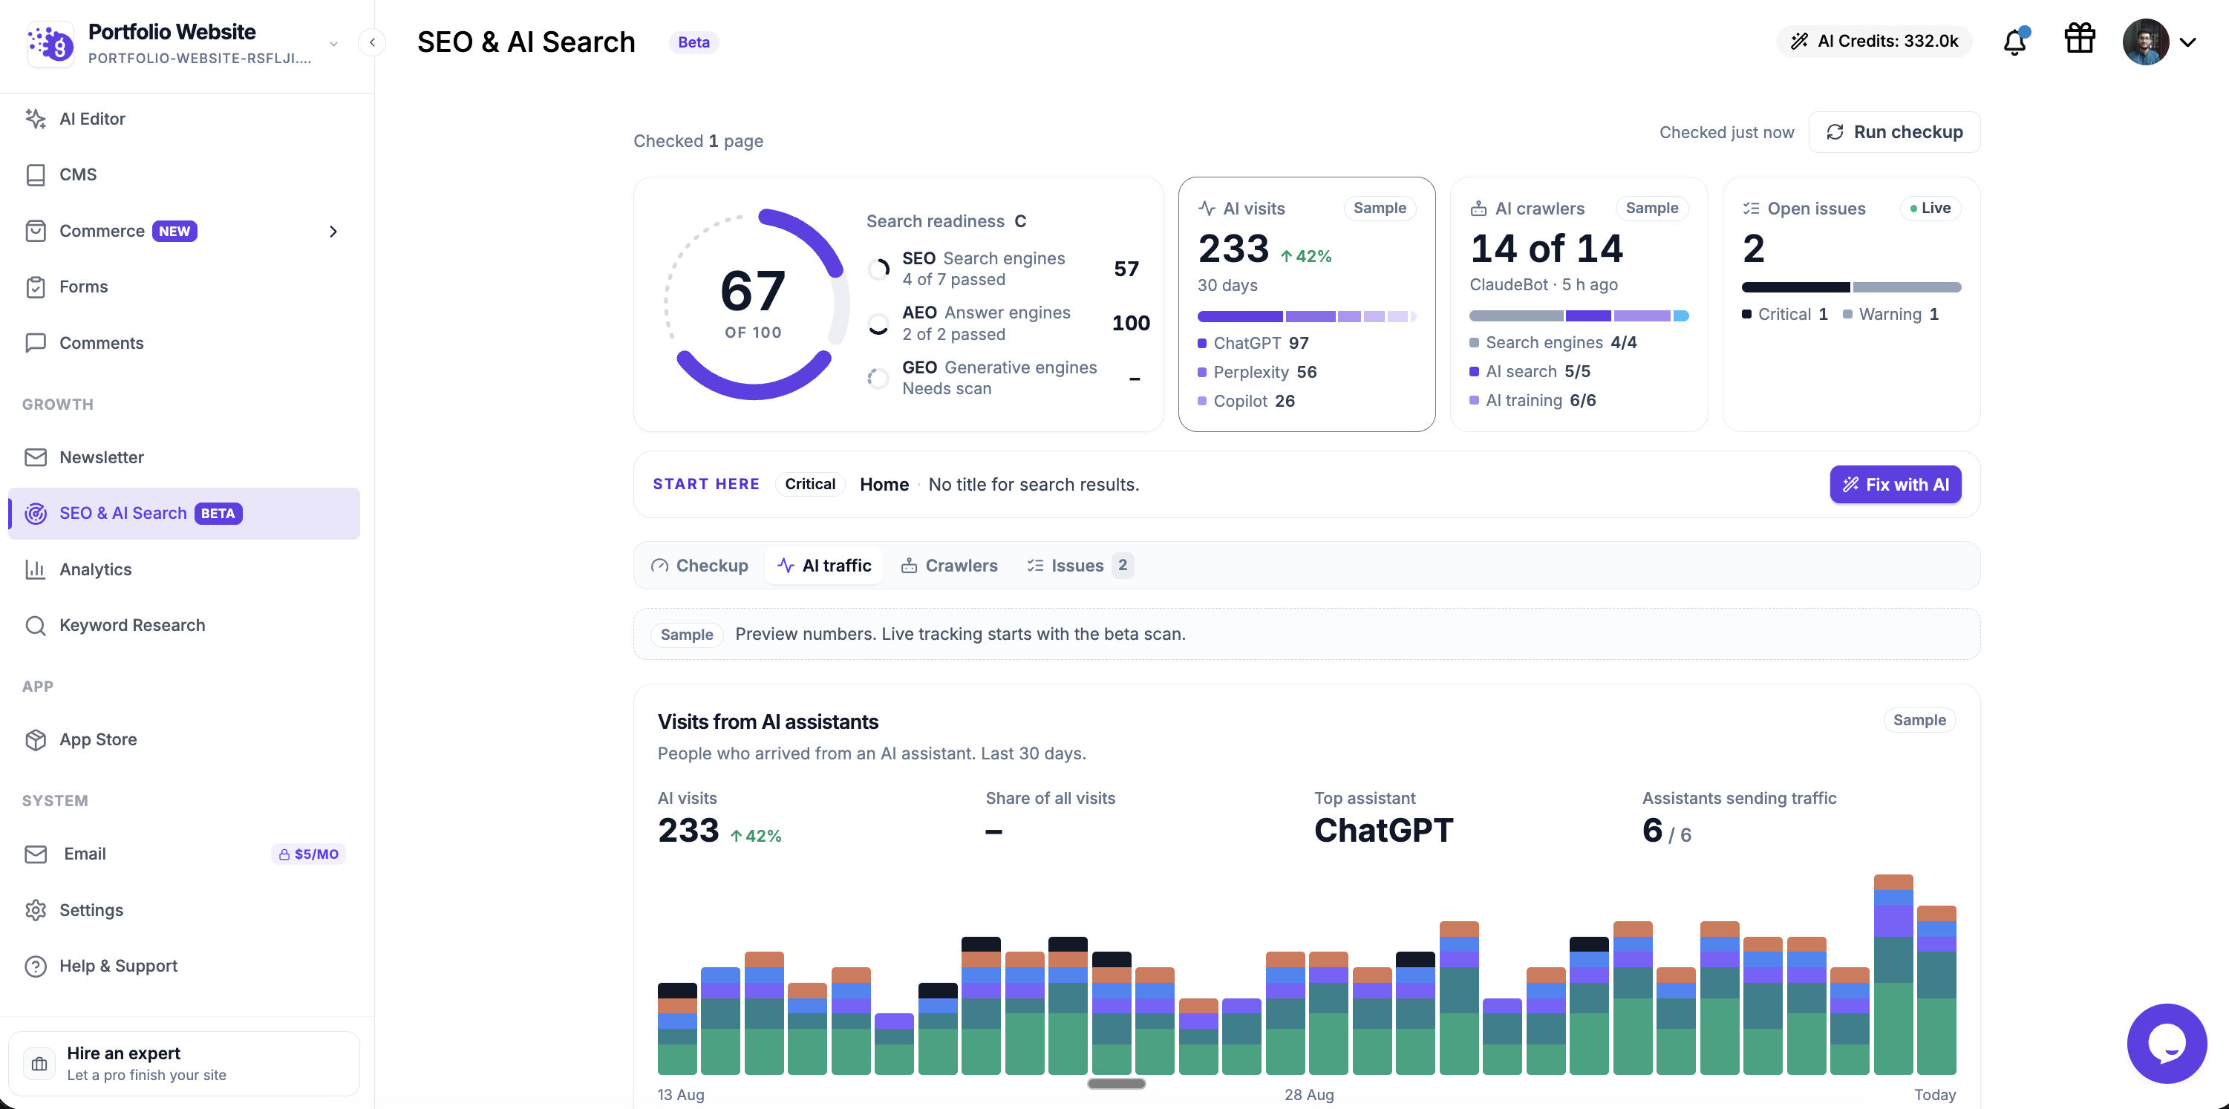Image resolution: width=2229 pixels, height=1109 pixels.
Task: Click the Email envelope icon in System
Action: coord(36,854)
